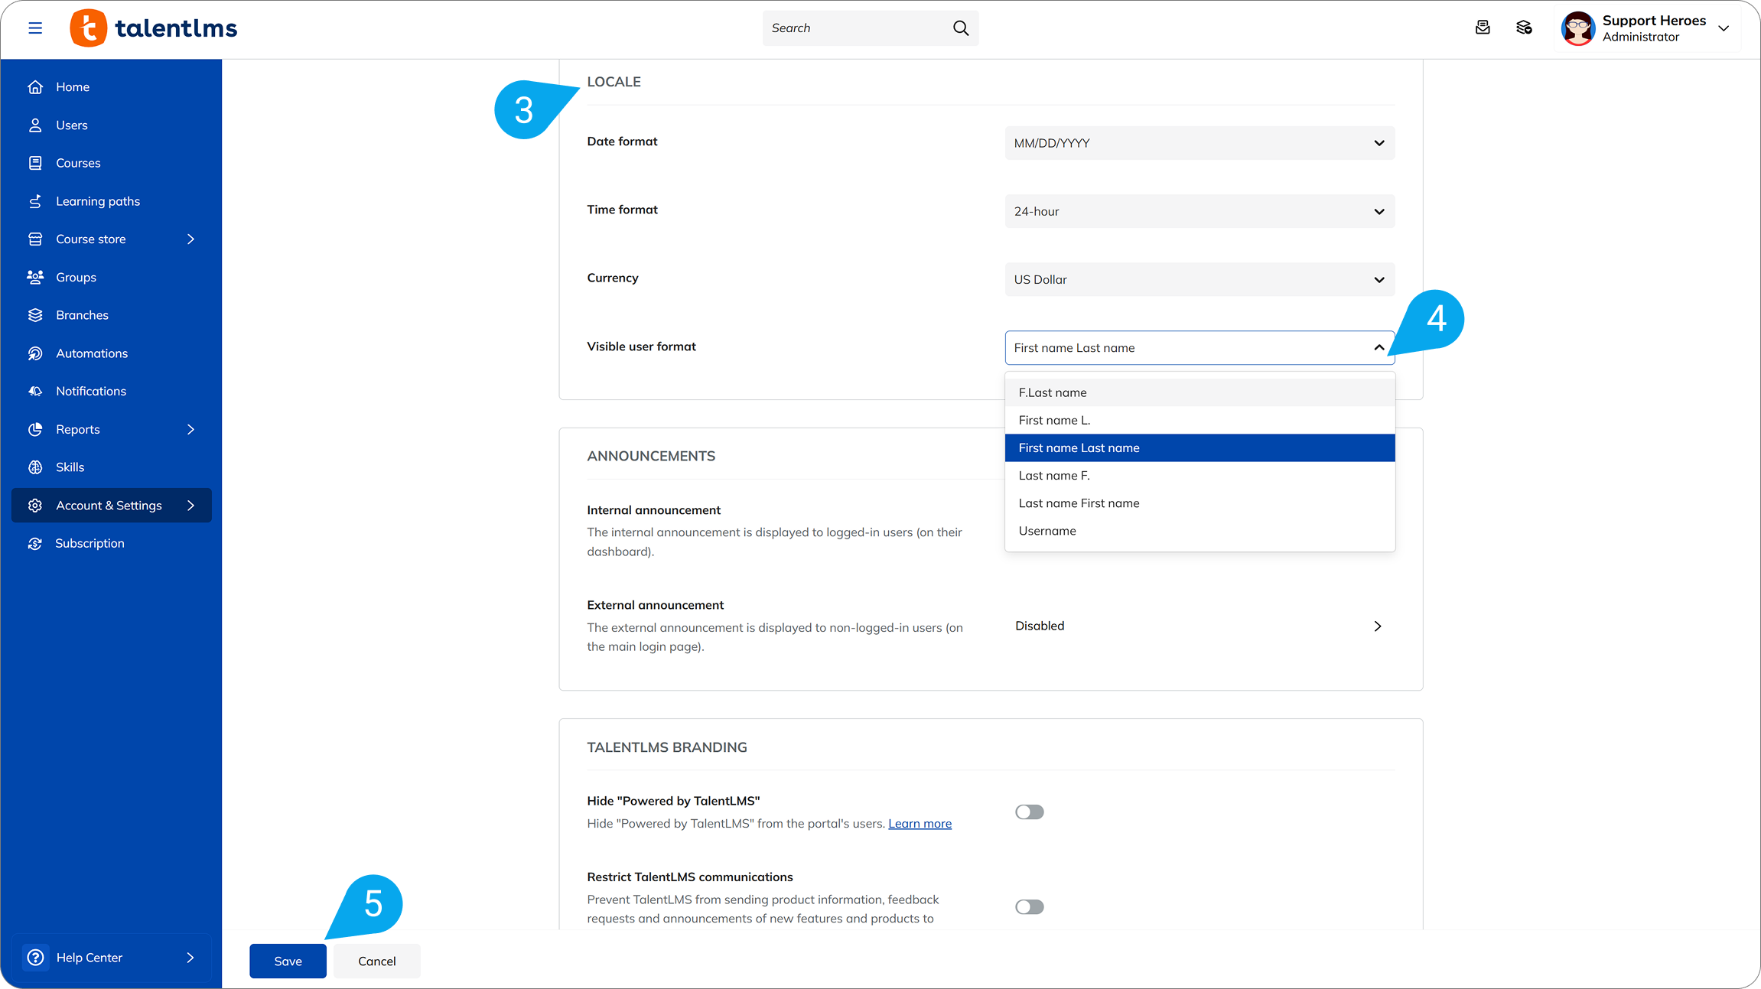Select Username as visible user format
This screenshot has height=989, width=1761.
(1047, 530)
